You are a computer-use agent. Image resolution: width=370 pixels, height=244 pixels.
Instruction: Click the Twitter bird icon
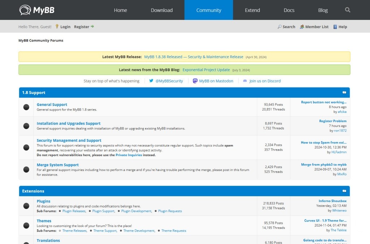(151, 81)
